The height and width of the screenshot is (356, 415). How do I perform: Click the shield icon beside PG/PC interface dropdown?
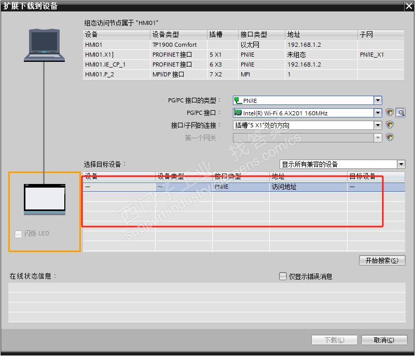(x=390, y=112)
